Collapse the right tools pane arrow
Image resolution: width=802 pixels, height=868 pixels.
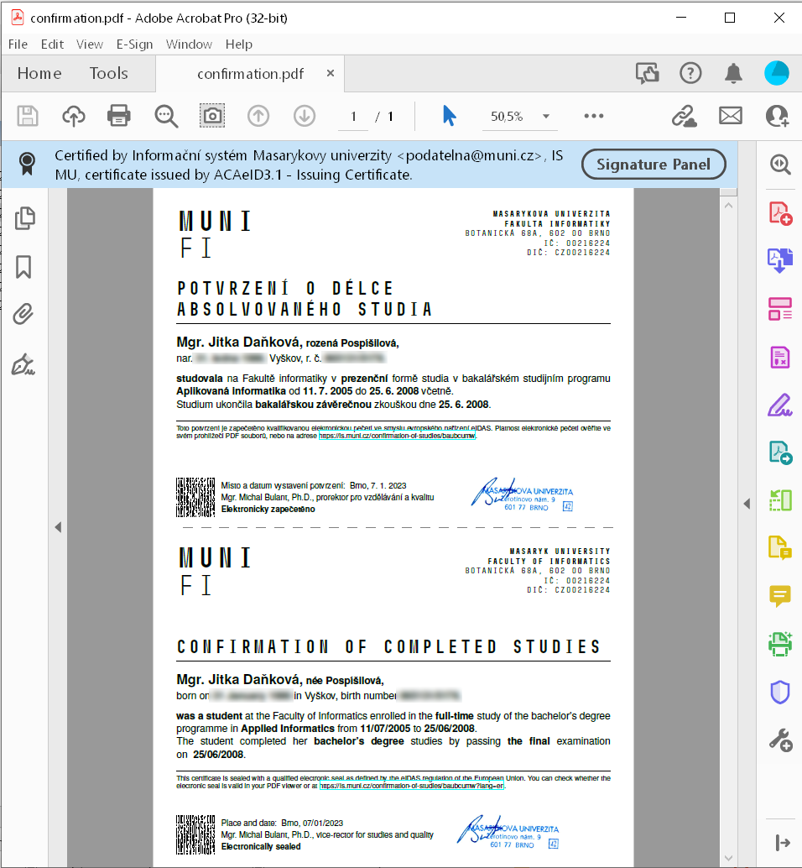tap(747, 504)
